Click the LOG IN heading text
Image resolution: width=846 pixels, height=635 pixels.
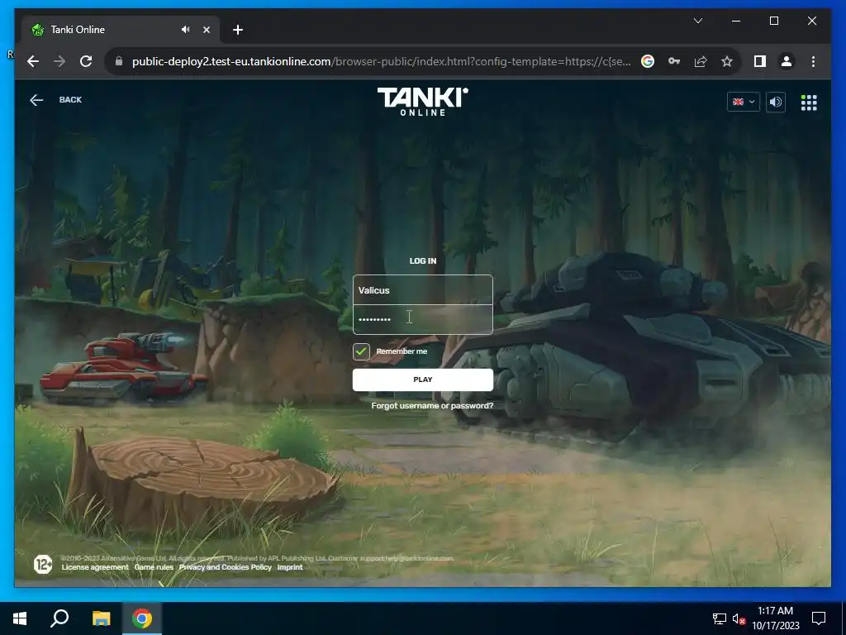click(422, 260)
